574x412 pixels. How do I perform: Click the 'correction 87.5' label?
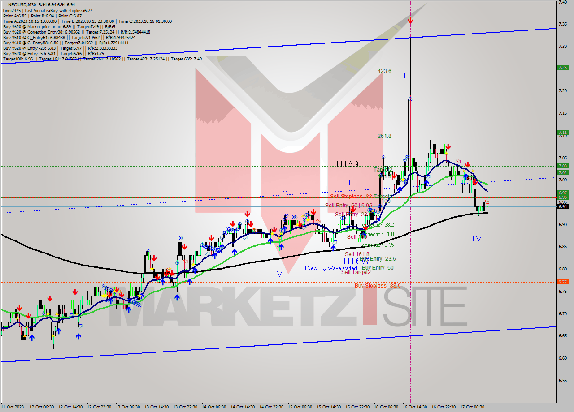click(x=378, y=245)
